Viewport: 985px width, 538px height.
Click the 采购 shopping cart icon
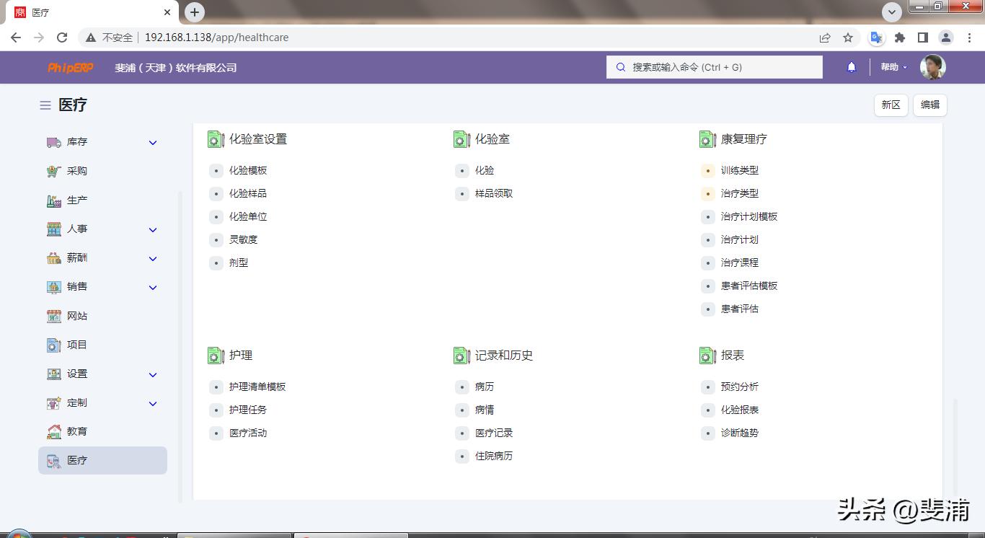point(54,171)
